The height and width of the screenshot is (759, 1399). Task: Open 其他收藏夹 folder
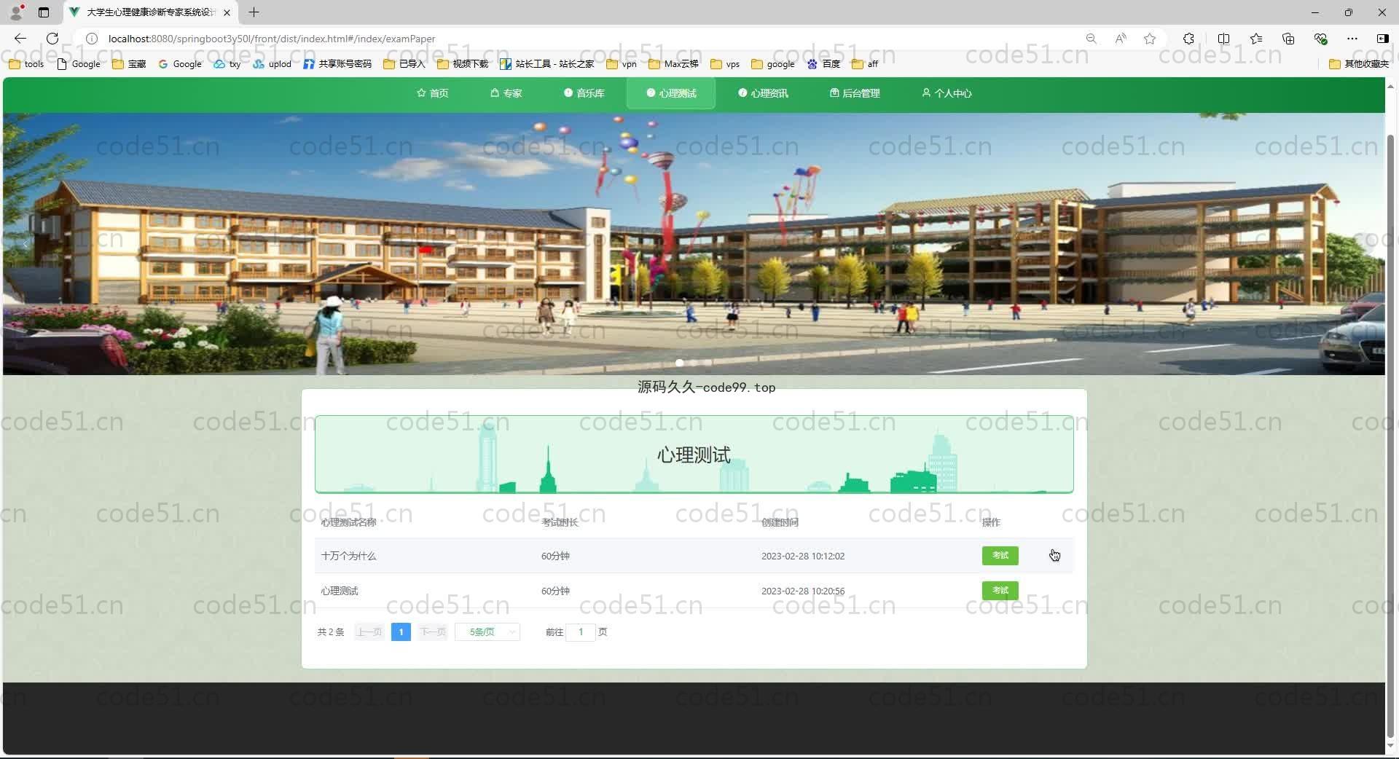(x=1359, y=64)
